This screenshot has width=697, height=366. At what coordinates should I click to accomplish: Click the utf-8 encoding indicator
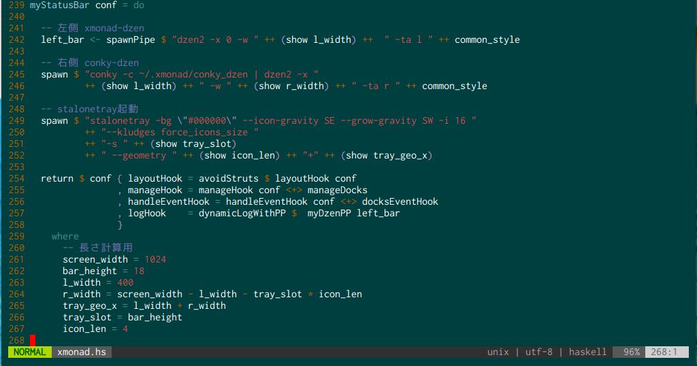click(x=539, y=352)
